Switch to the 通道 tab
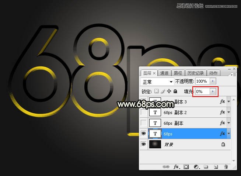 [x=164, y=73]
